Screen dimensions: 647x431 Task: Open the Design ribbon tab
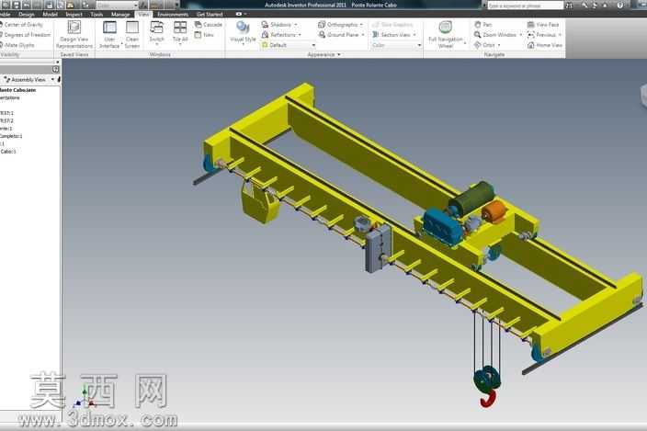tap(27, 15)
